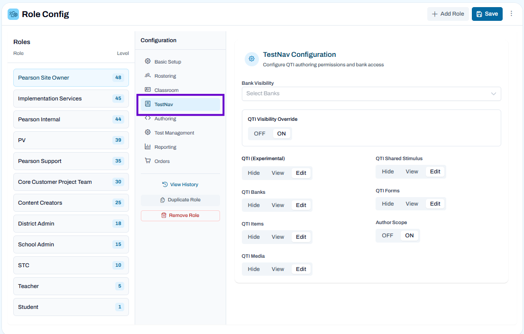Image resolution: width=524 pixels, height=334 pixels.
Task: Select the Teacher role
Action: click(71, 286)
